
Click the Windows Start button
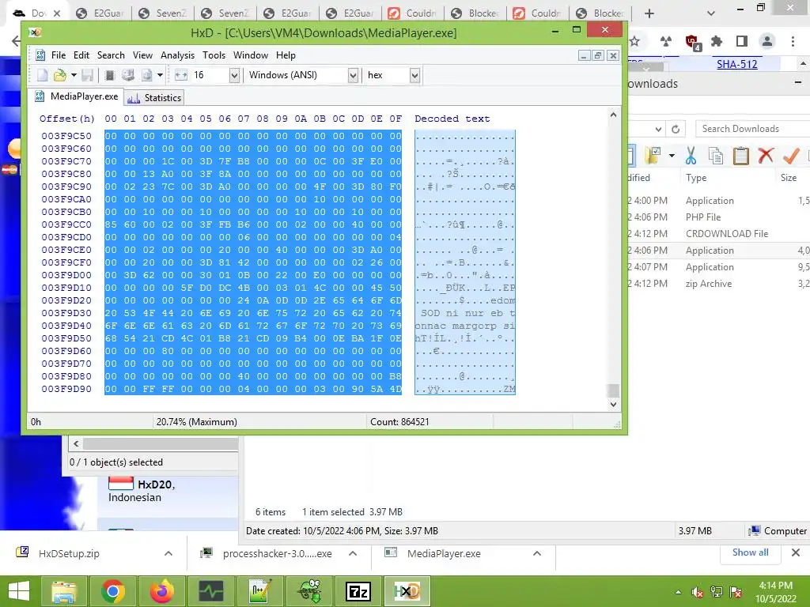(x=19, y=591)
